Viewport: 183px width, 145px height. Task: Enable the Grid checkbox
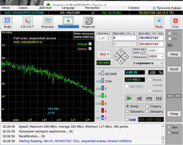click(x=127, y=120)
